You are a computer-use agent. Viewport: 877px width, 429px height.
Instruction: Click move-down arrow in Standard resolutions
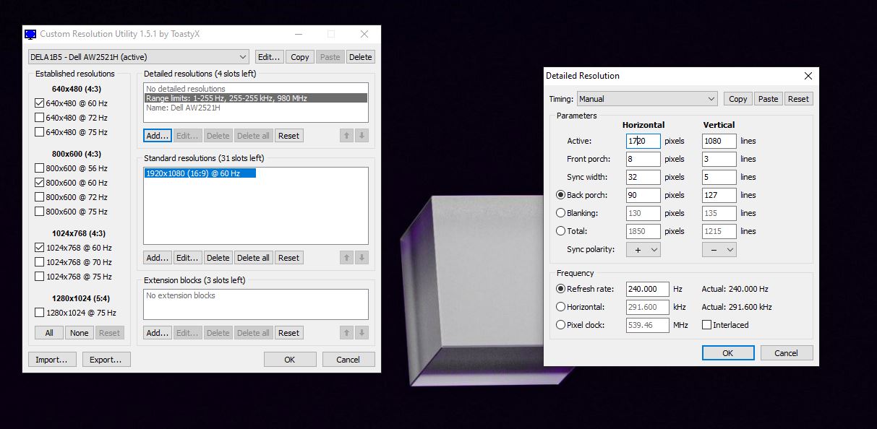pos(362,258)
